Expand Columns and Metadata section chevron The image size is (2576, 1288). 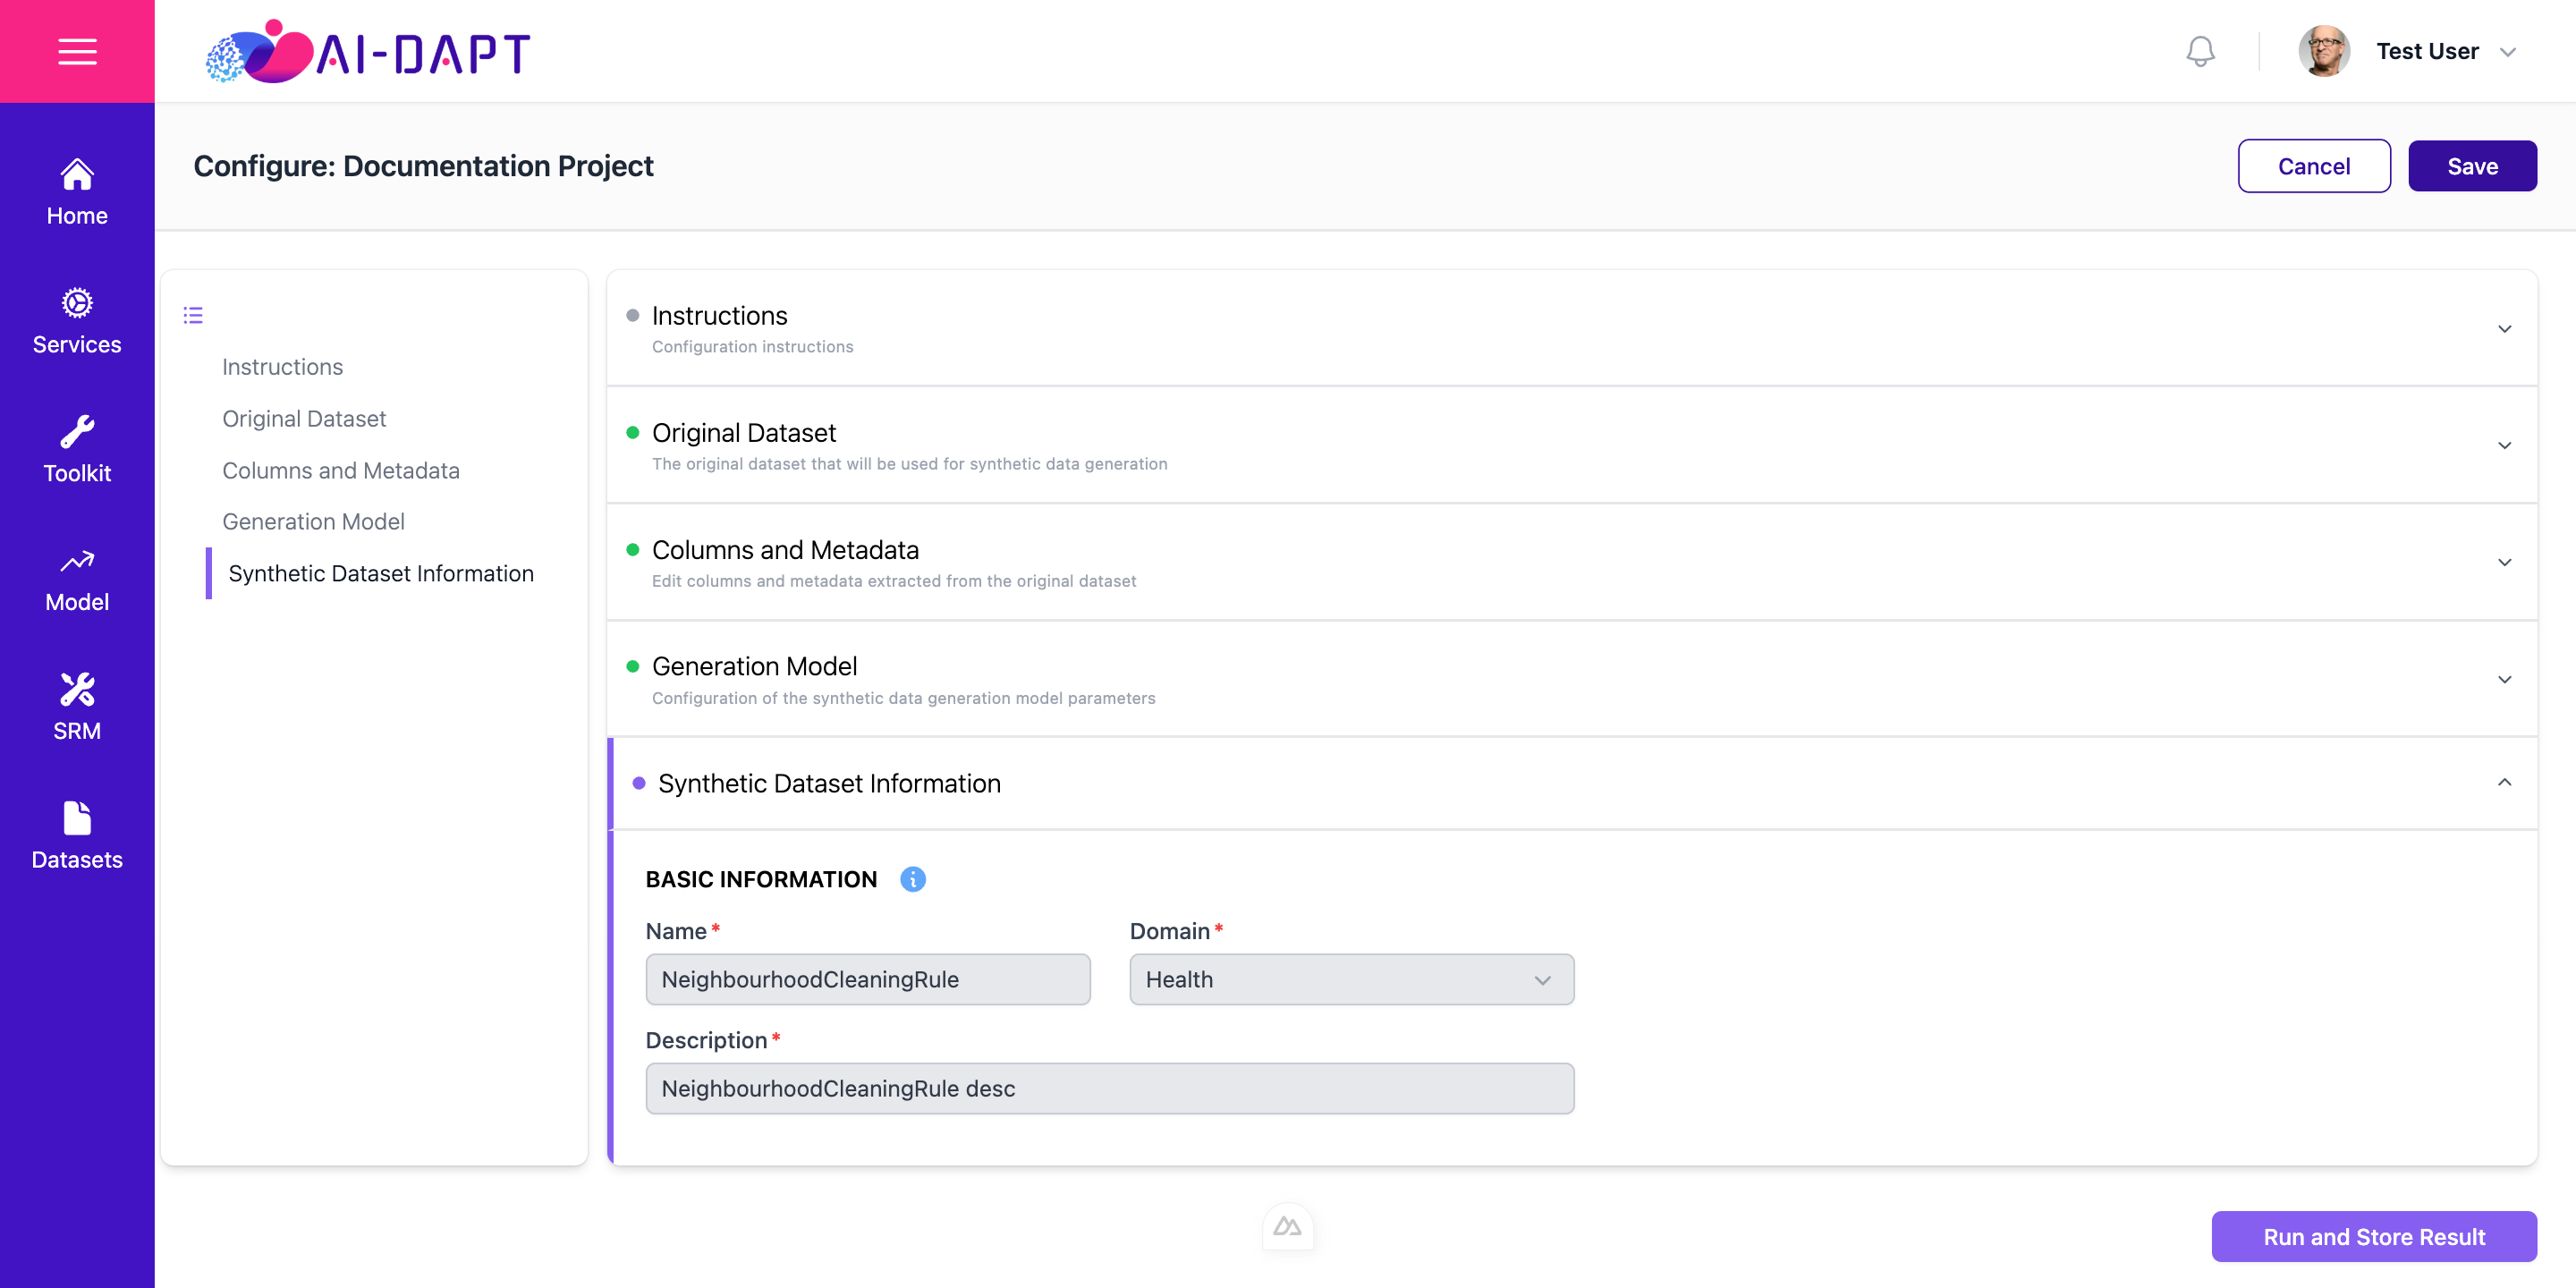(x=2504, y=563)
